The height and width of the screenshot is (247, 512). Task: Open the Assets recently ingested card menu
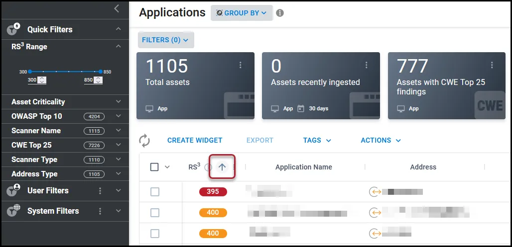point(366,65)
